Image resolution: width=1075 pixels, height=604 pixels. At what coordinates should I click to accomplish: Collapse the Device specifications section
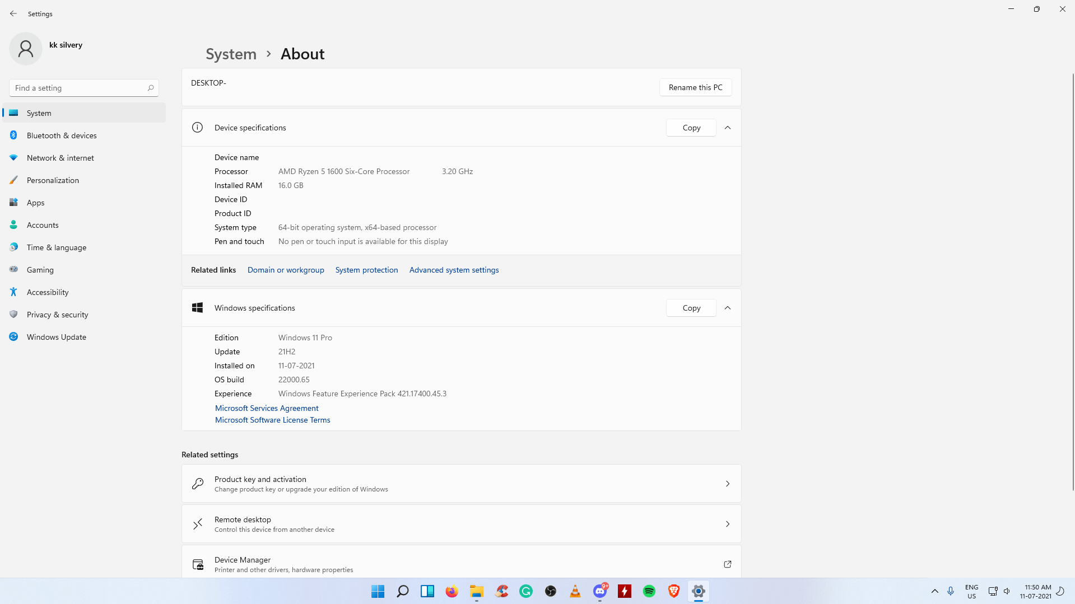[x=727, y=128]
